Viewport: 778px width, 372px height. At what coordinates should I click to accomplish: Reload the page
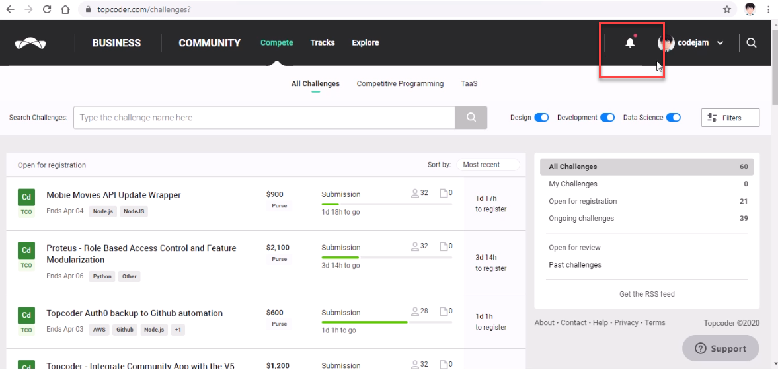tap(47, 9)
